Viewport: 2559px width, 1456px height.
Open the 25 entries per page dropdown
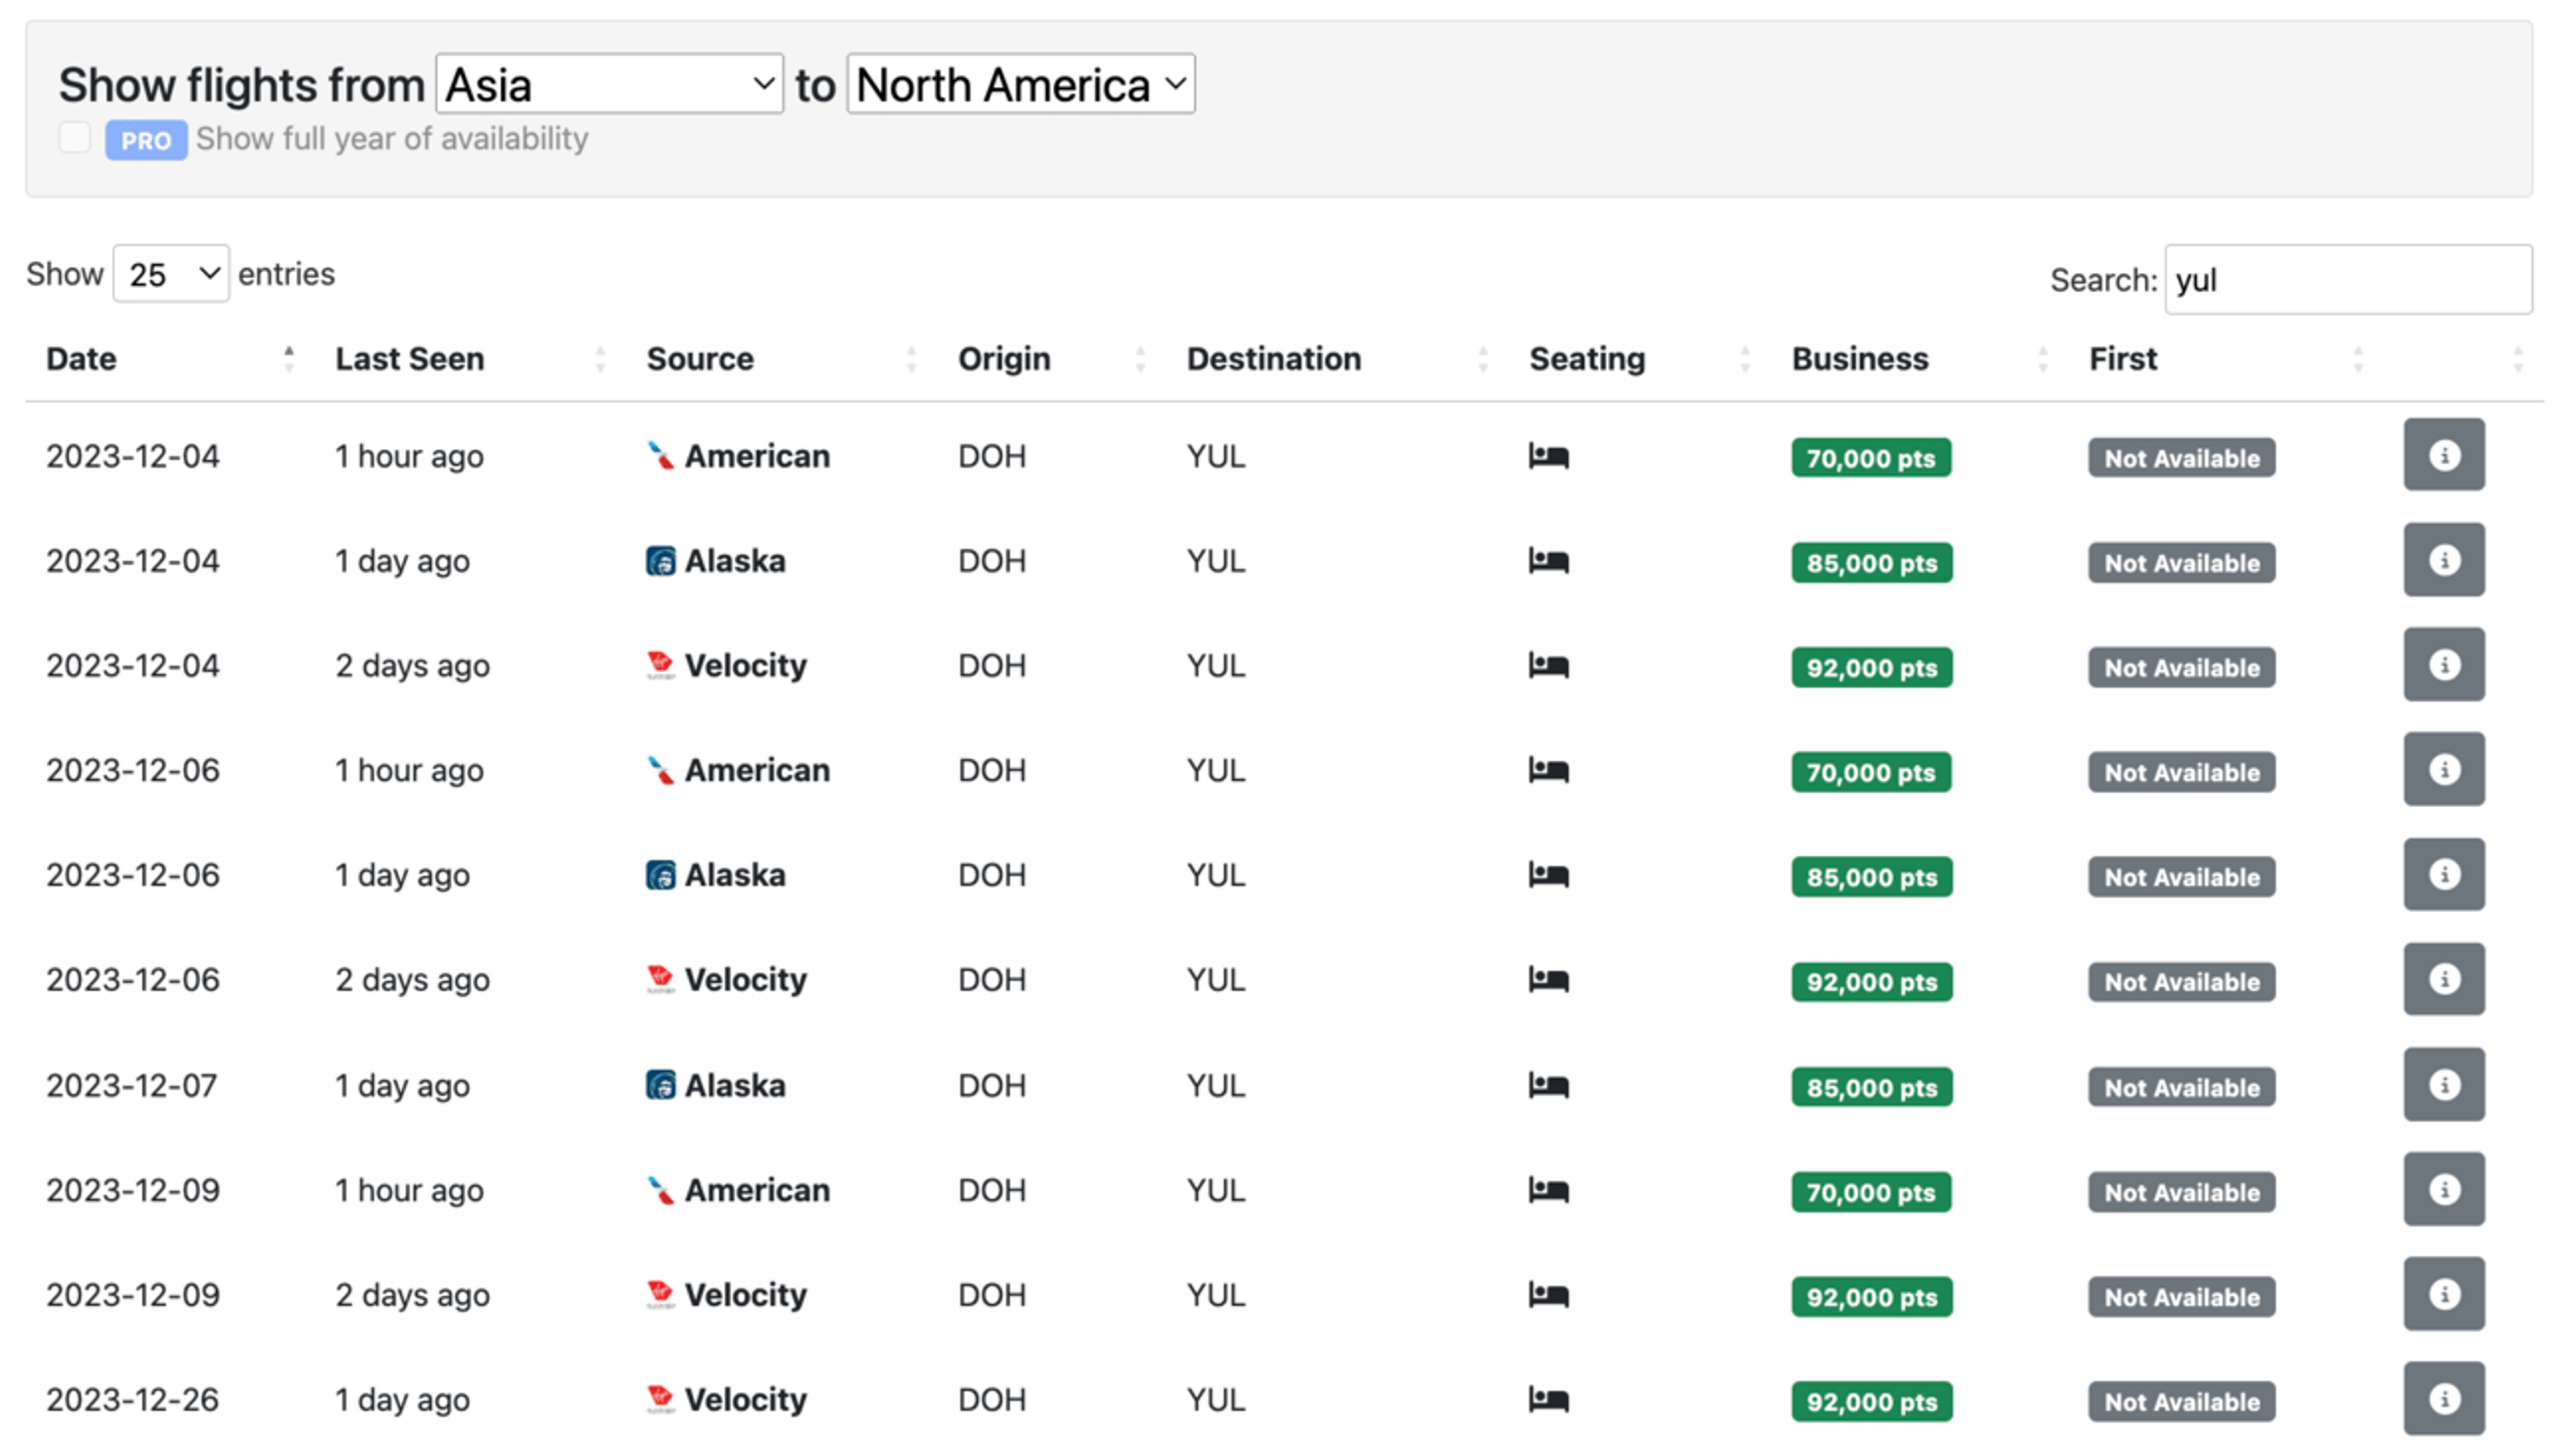[x=171, y=274]
